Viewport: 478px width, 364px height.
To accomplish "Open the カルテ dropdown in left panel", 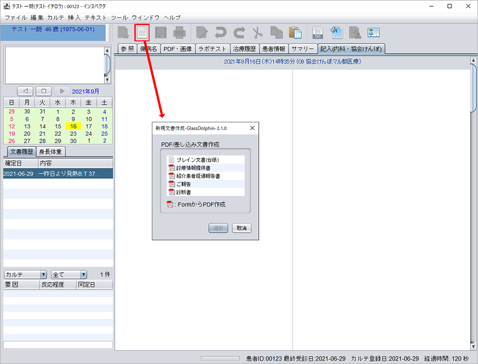I will pos(25,274).
